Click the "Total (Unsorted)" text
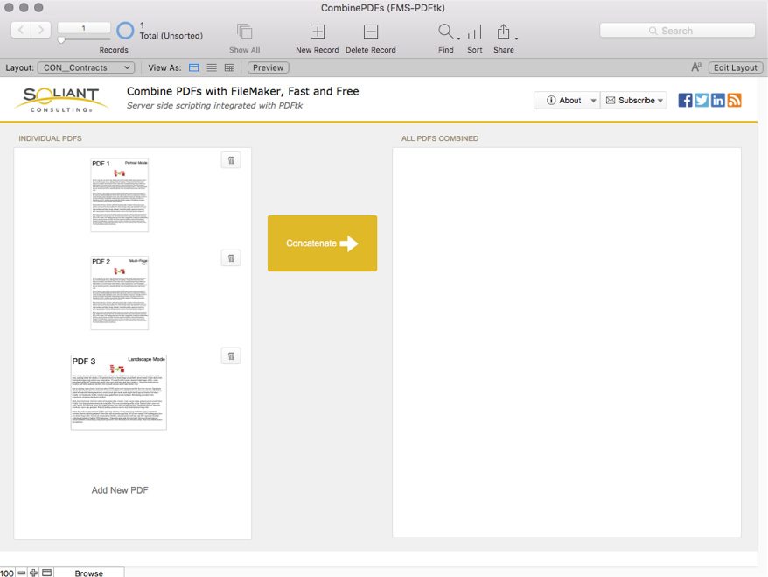768x577 pixels. click(x=171, y=36)
